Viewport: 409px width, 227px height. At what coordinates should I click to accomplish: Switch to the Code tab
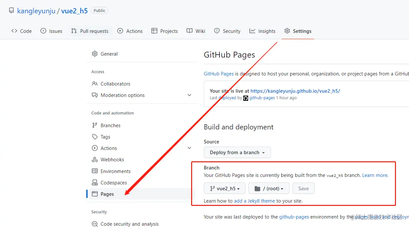[x=21, y=31]
